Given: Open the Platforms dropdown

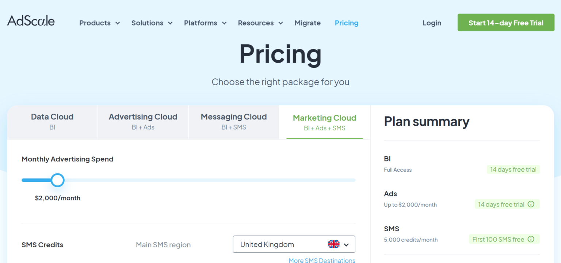Looking at the screenshot, I should pos(205,23).
